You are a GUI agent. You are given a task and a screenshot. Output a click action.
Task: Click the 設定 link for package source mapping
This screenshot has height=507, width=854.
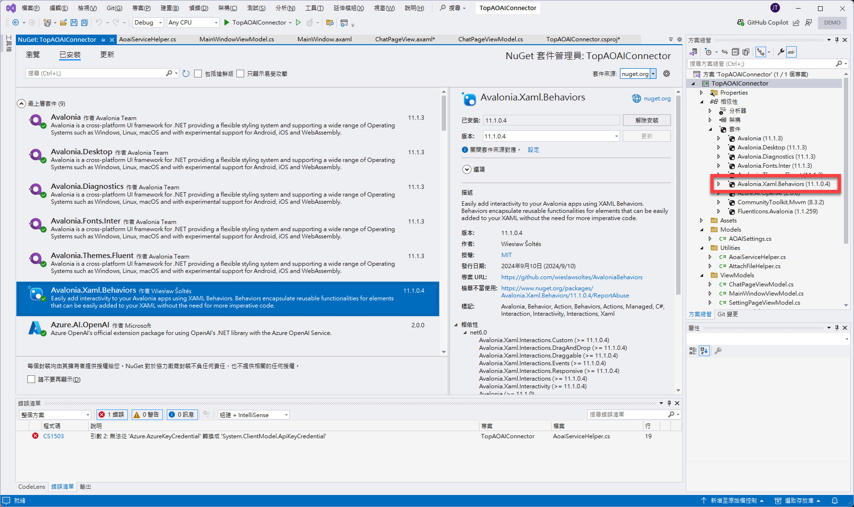(x=533, y=150)
